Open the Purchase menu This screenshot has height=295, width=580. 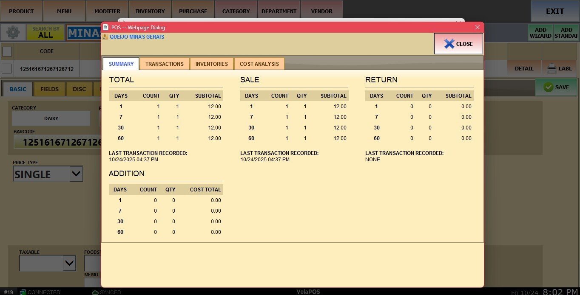point(193,11)
